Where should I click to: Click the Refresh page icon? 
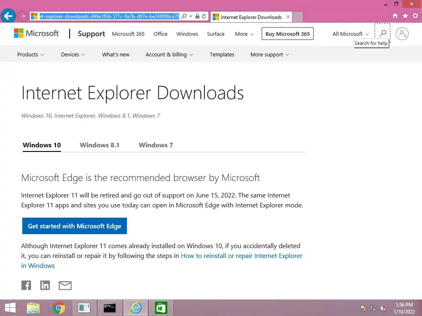(204, 16)
